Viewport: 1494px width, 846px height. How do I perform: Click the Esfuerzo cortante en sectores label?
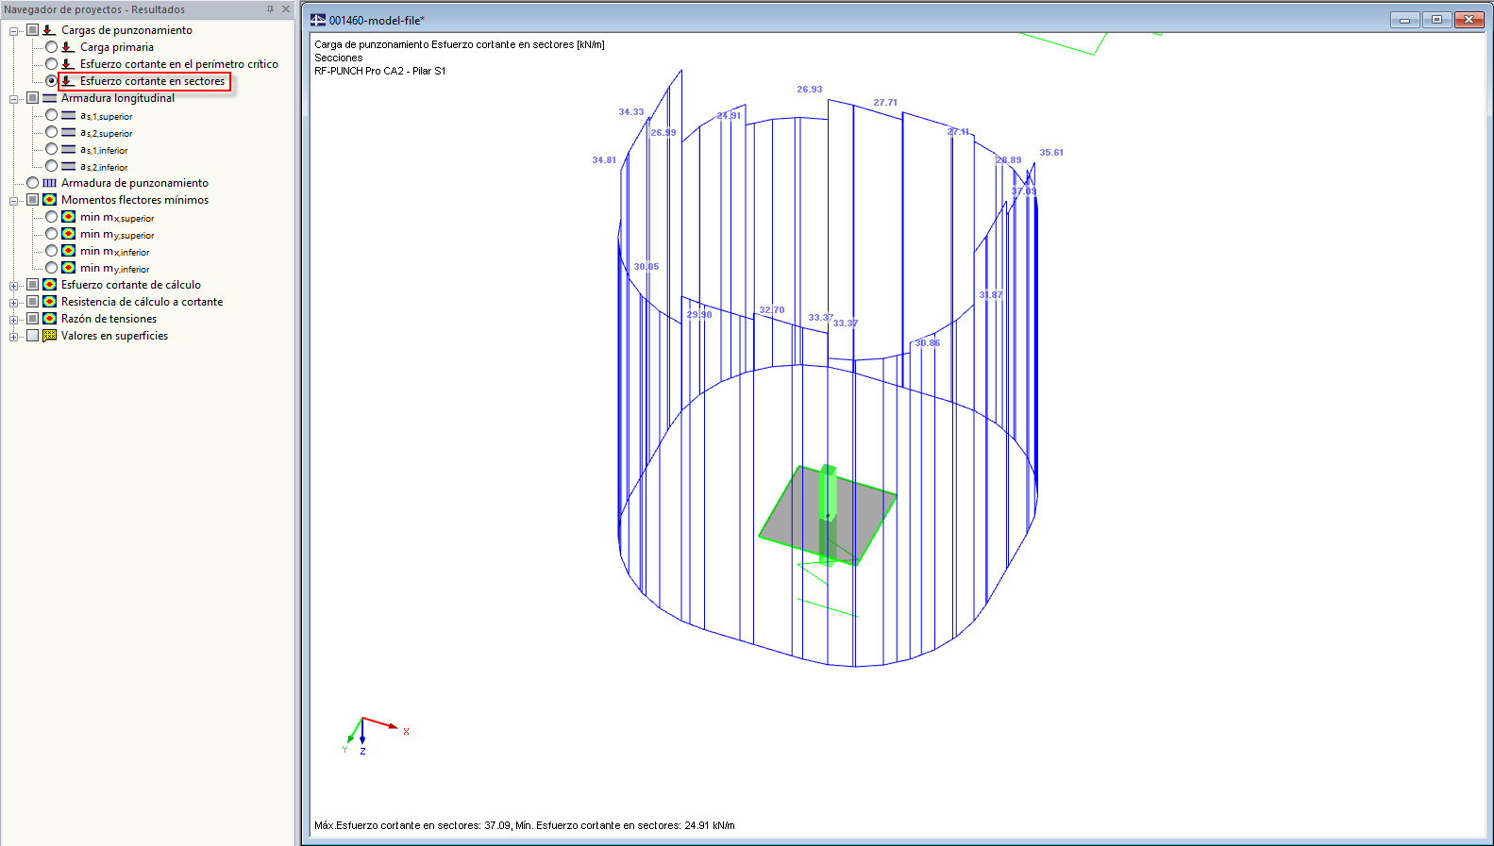[x=152, y=81]
